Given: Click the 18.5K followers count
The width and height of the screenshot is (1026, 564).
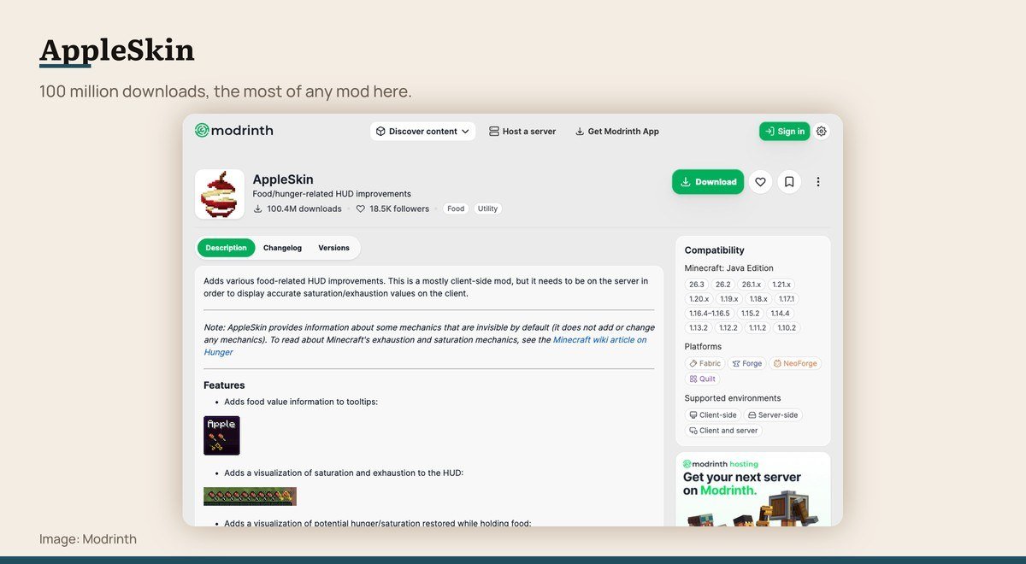Looking at the screenshot, I should 392,209.
